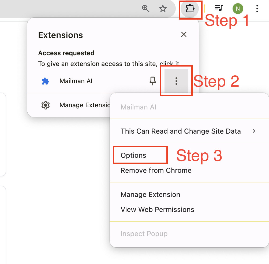Click the zoom magnifier icon in address bar

point(145,9)
